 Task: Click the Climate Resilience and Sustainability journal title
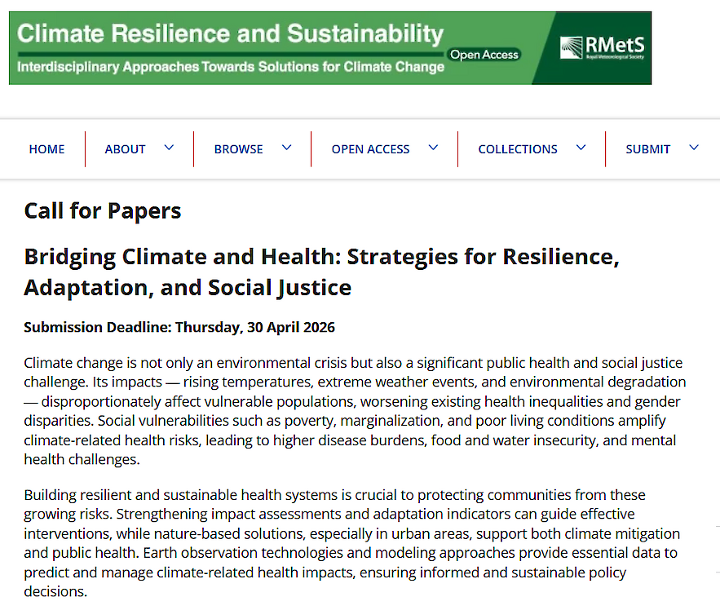[230, 34]
